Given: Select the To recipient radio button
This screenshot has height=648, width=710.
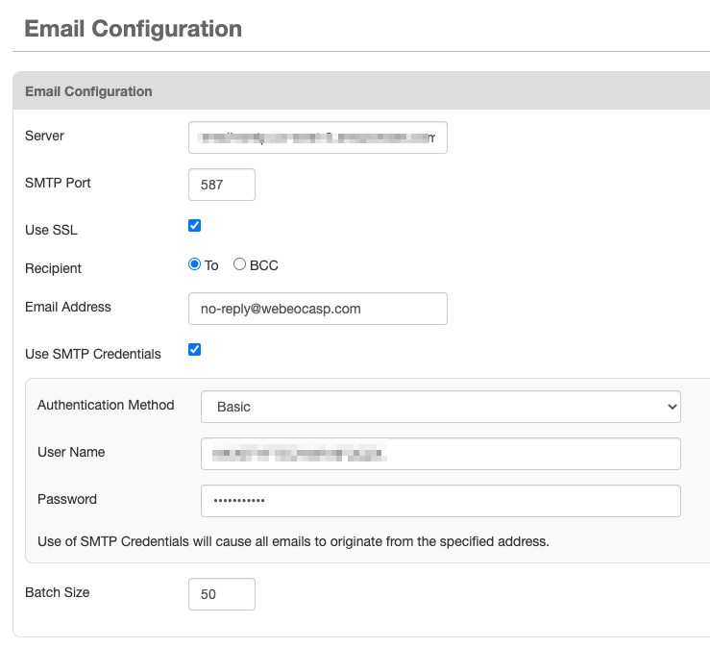Looking at the screenshot, I should point(194,264).
